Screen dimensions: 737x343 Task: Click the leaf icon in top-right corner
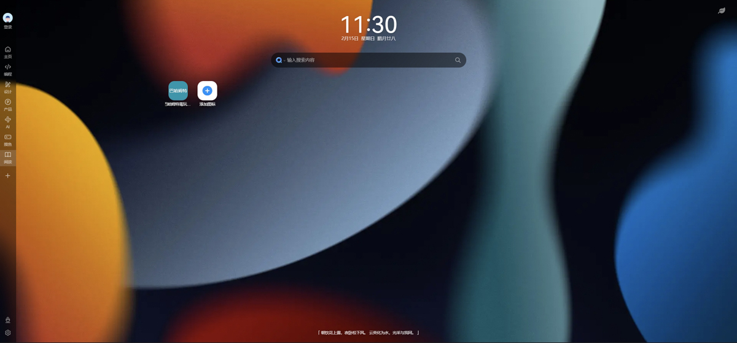(x=722, y=10)
